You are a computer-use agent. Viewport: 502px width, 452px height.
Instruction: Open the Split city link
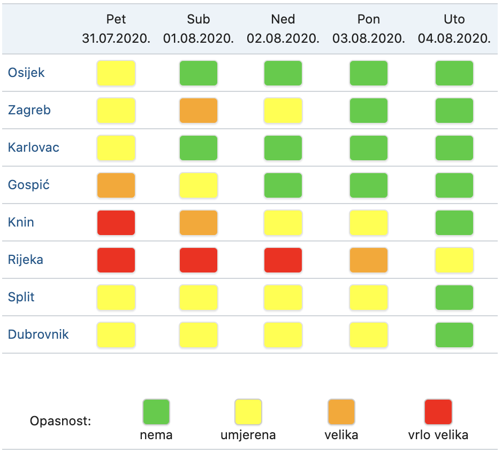click(21, 297)
